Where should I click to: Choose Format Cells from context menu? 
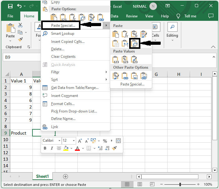[x=63, y=104]
